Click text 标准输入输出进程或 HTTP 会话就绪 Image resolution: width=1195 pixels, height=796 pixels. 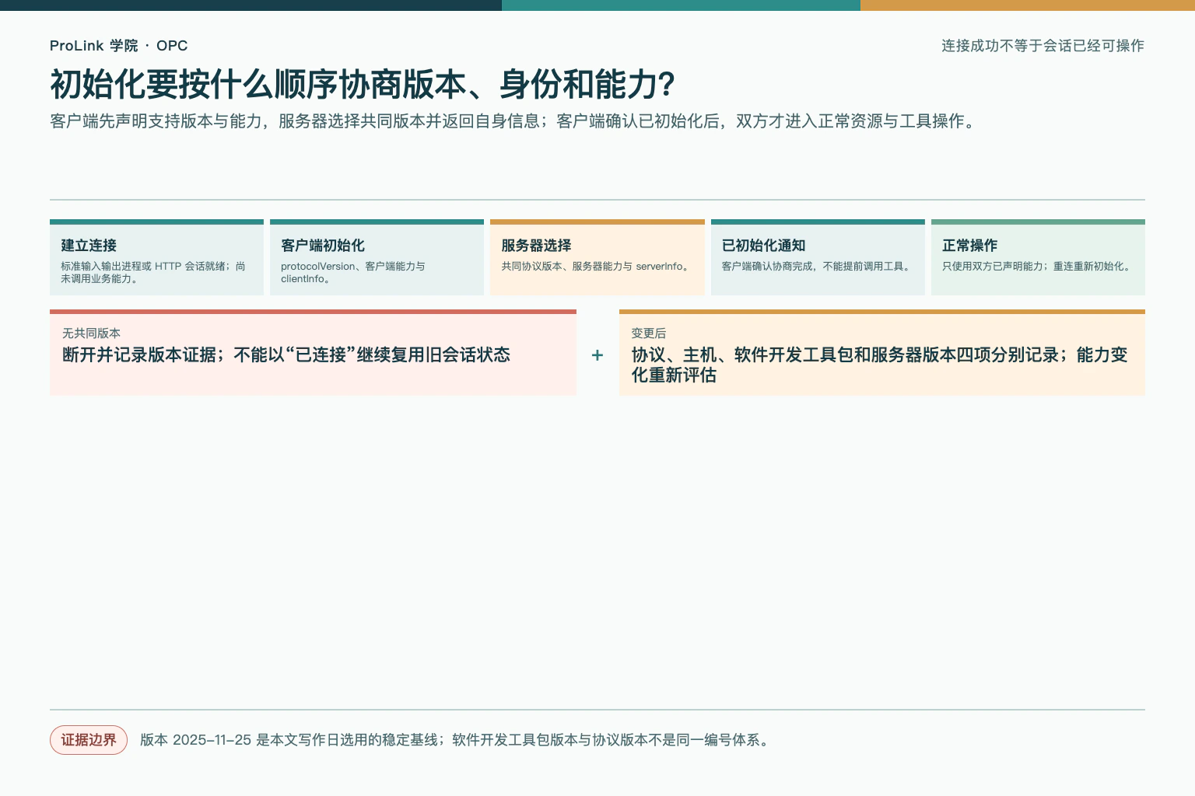pyautogui.click(x=153, y=272)
